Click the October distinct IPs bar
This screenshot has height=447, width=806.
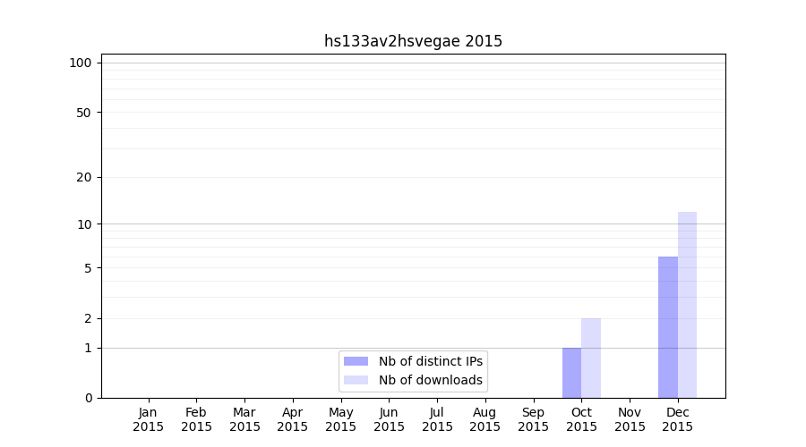(x=571, y=372)
